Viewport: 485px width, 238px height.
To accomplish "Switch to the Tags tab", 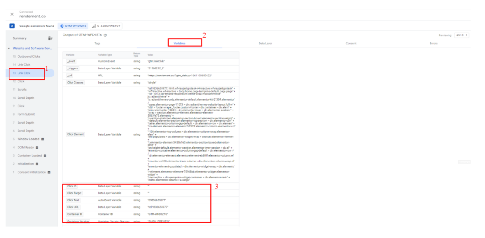I will (97, 44).
